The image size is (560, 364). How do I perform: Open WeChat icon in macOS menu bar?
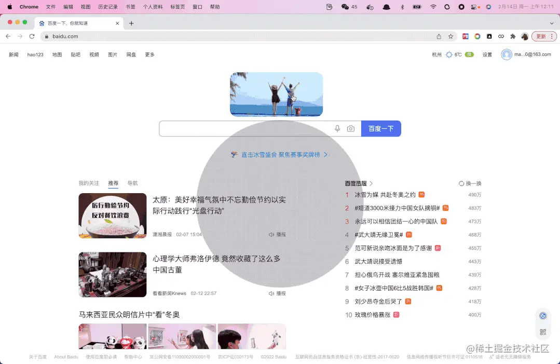pyautogui.click(x=345, y=7)
